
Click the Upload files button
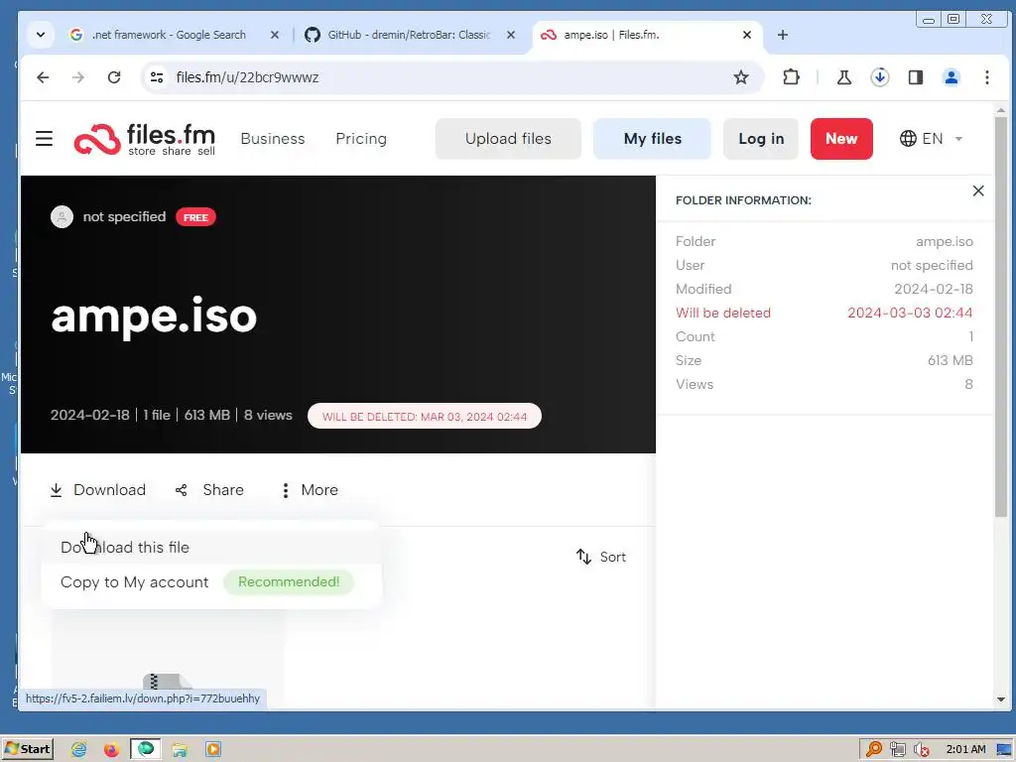[x=508, y=139]
